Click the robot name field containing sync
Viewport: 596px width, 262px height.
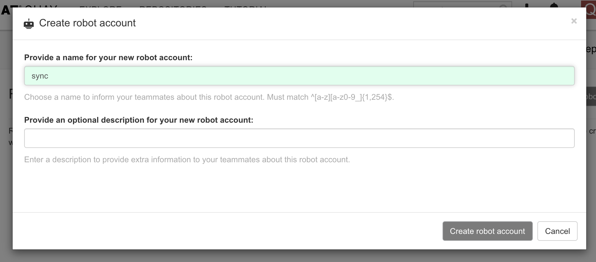pos(299,76)
